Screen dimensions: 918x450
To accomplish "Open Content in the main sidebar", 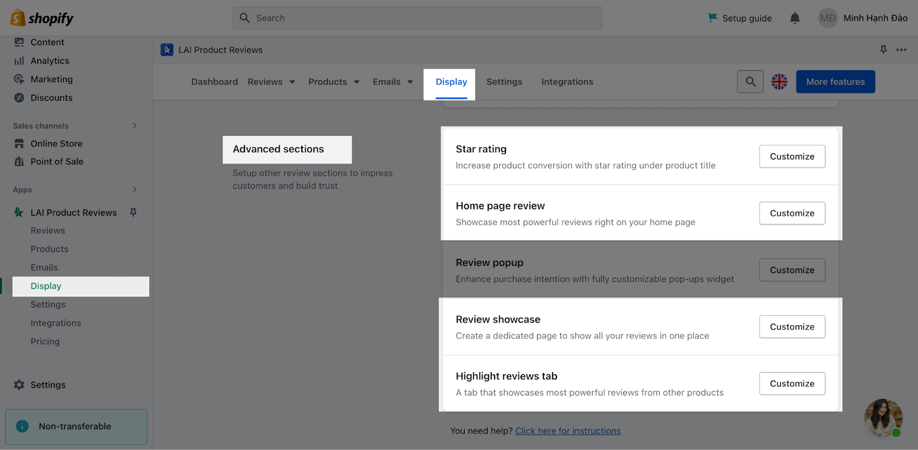I will tap(47, 42).
